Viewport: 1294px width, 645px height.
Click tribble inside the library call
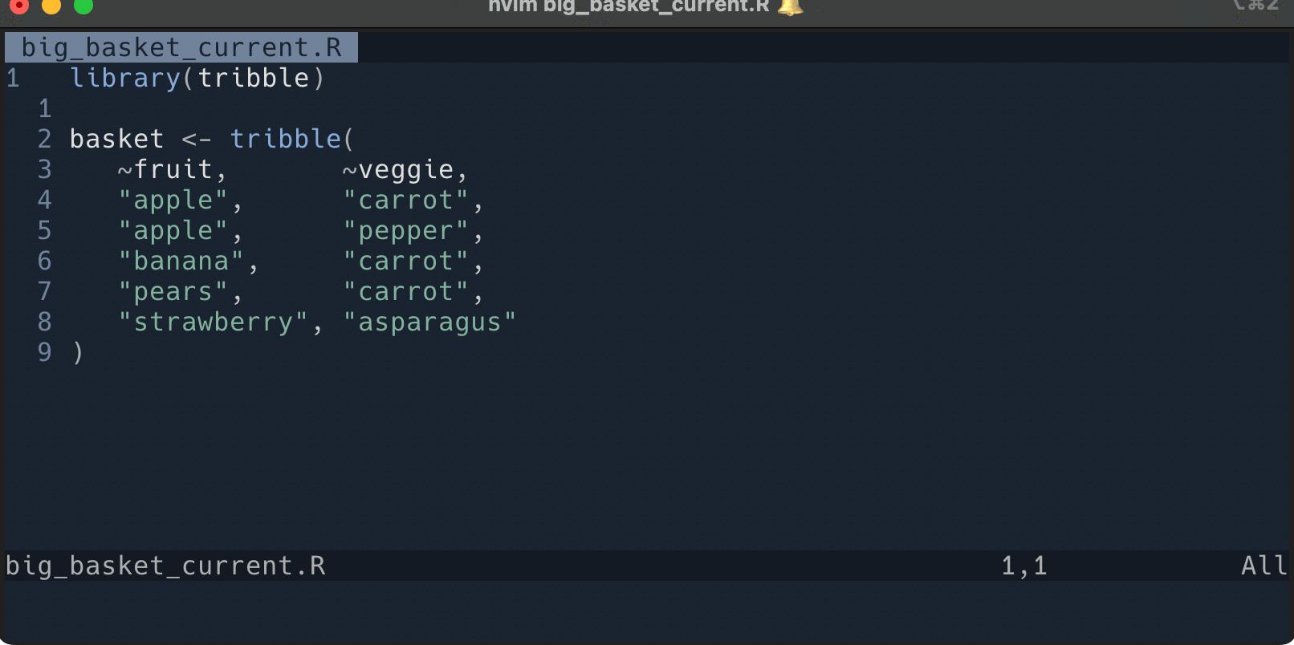click(254, 78)
